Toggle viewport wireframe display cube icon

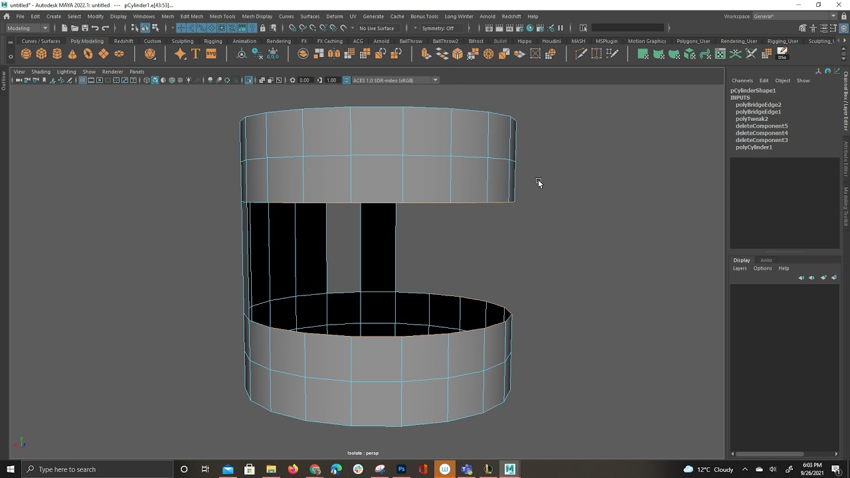[147, 80]
